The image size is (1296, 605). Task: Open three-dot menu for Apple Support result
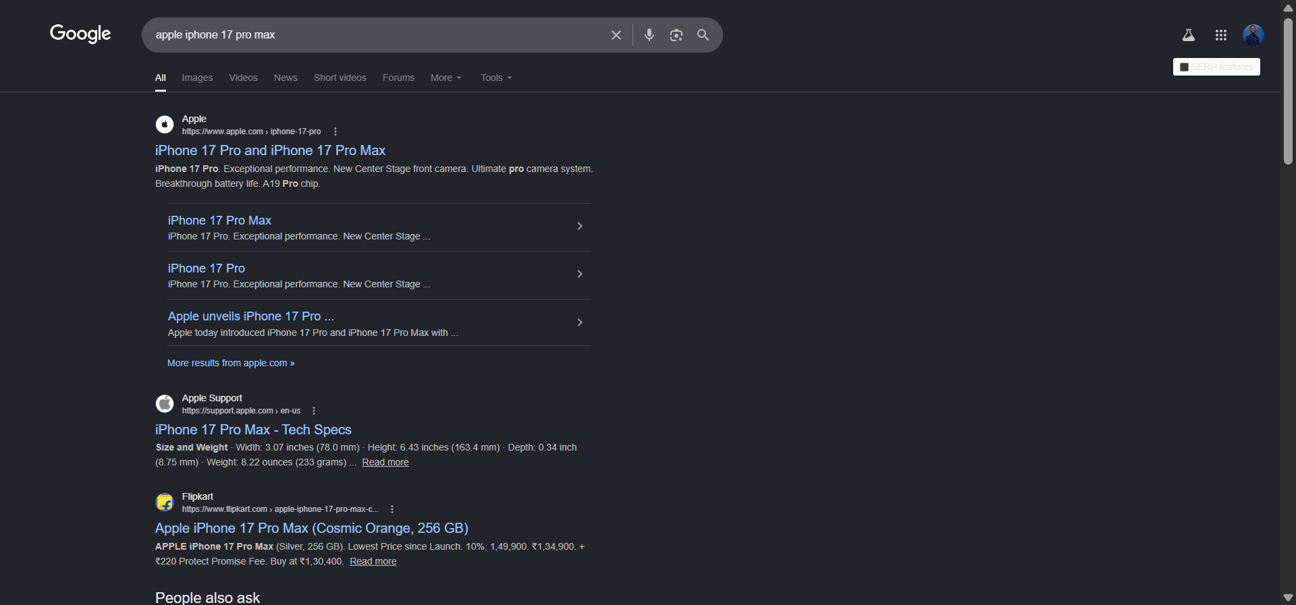tap(314, 411)
